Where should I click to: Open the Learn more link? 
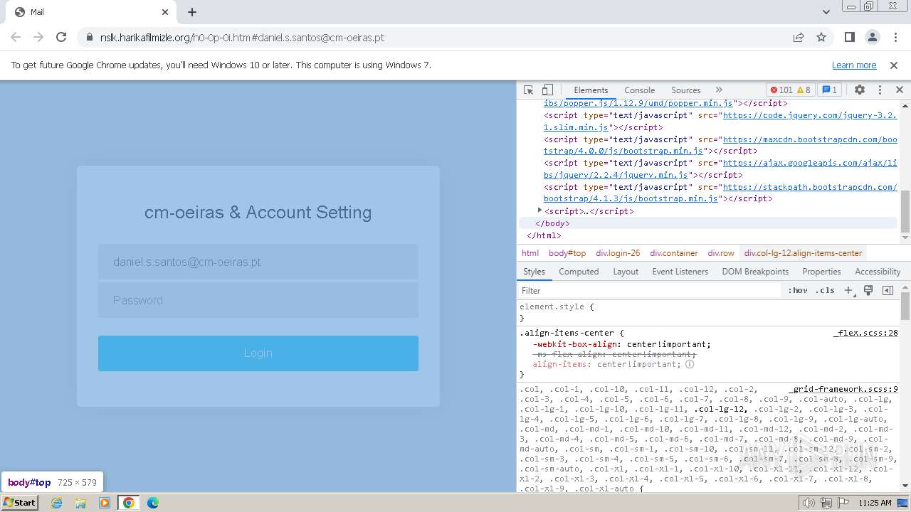pos(854,65)
